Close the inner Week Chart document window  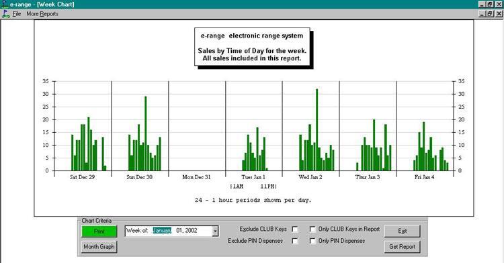pyautogui.click(x=498, y=14)
